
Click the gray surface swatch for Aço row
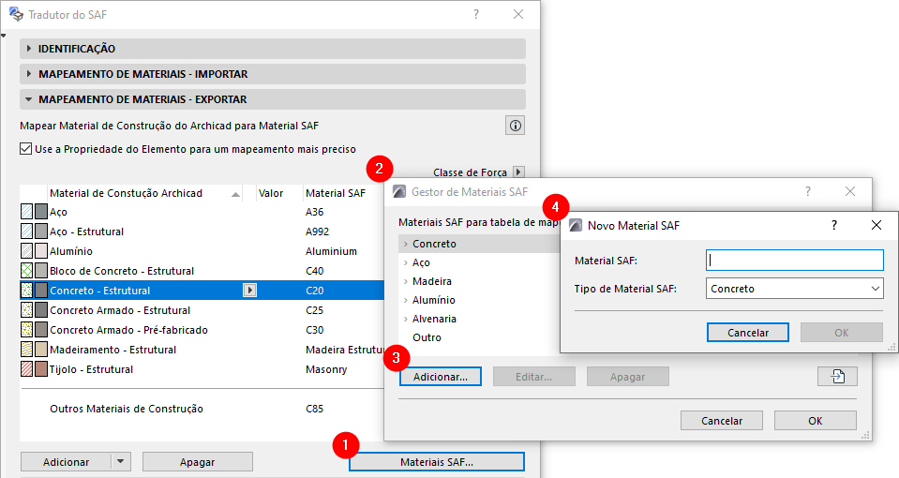click(40, 212)
